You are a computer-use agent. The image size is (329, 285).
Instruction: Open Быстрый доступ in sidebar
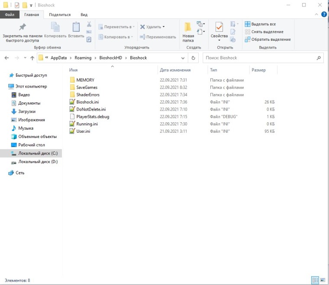[x=31, y=75]
